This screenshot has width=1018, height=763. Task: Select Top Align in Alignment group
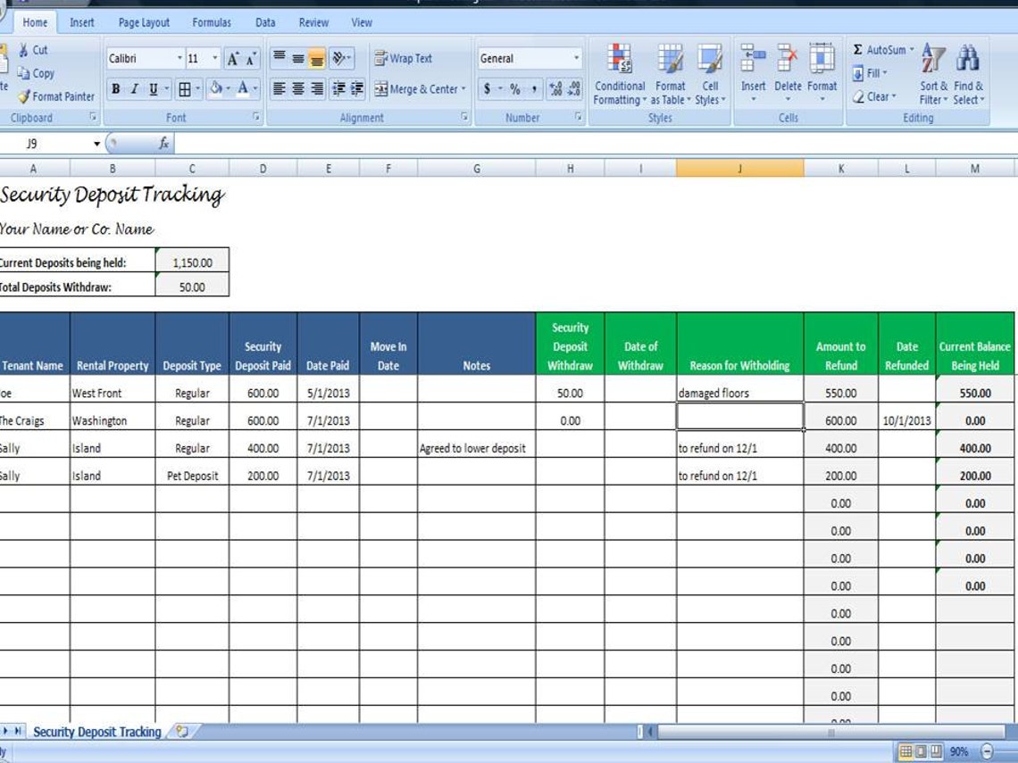(x=280, y=58)
